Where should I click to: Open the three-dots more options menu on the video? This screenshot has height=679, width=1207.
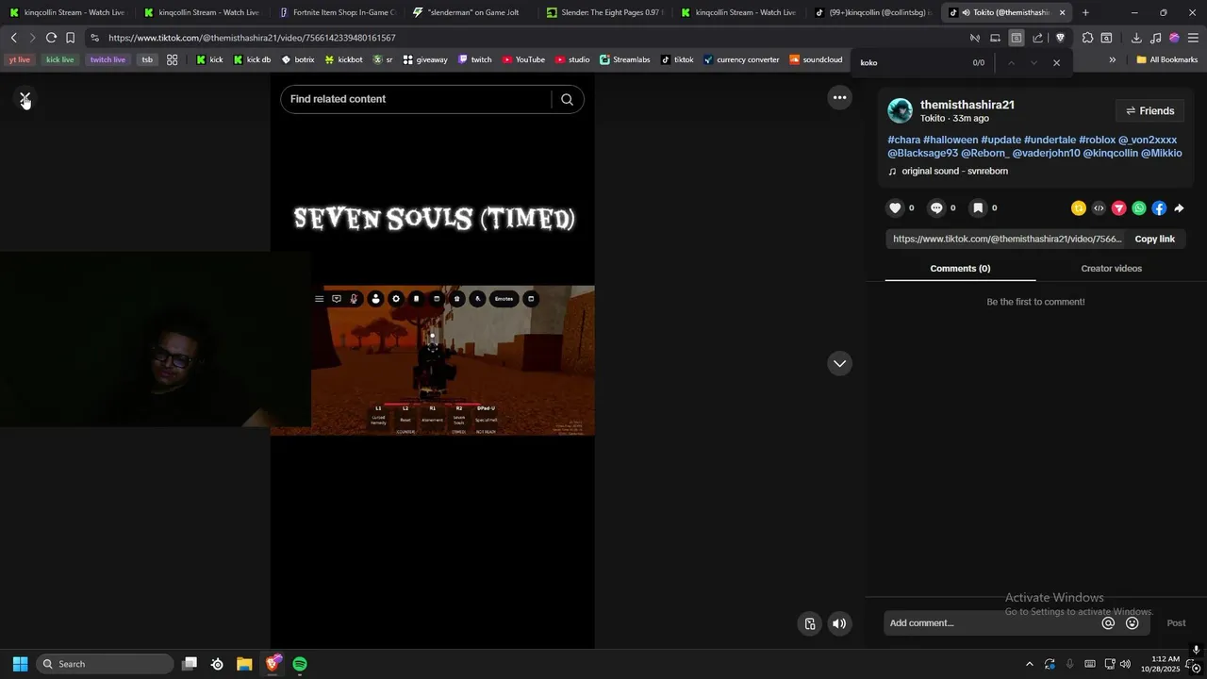[x=839, y=97]
